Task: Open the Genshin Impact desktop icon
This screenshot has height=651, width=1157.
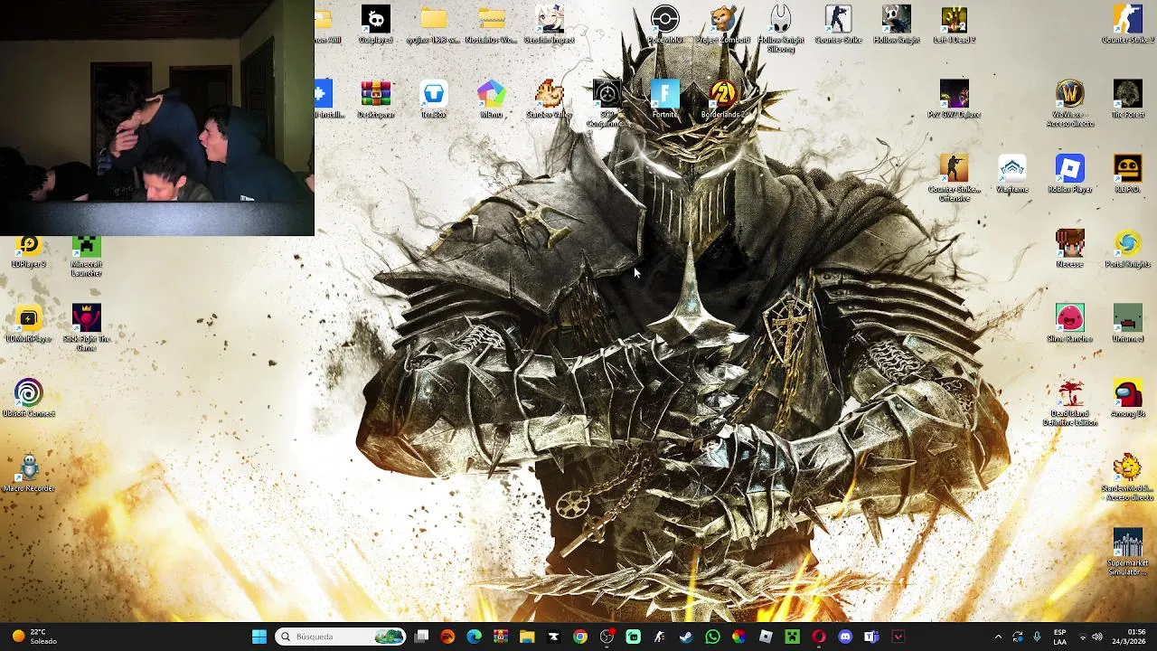Action: coord(549,24)
